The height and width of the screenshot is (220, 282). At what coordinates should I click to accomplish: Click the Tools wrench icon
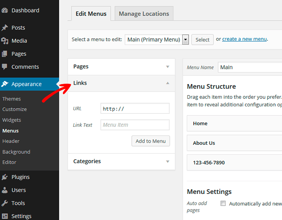coord(5,203)
